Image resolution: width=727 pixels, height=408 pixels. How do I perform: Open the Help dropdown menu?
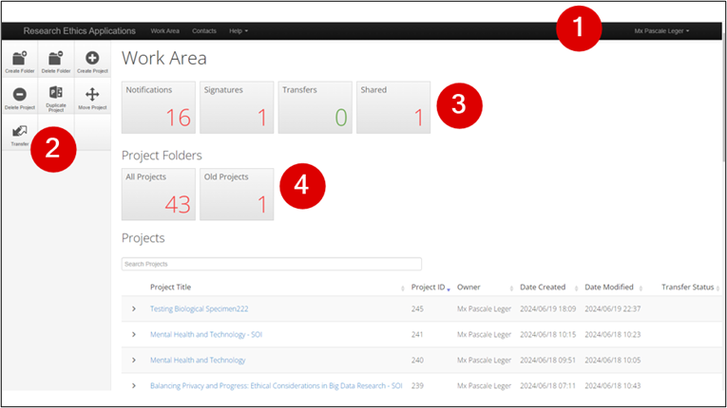[x=239, y=31]
